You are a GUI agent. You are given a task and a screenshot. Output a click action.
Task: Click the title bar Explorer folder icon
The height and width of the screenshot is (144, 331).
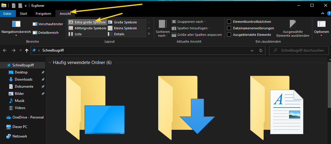[4, 6]
